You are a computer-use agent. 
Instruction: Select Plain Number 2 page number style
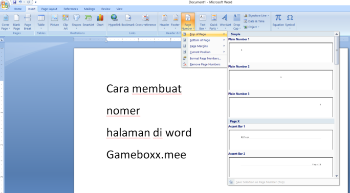281,80
